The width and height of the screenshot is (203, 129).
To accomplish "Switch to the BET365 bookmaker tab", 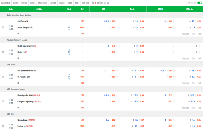I will coord(15,3).
